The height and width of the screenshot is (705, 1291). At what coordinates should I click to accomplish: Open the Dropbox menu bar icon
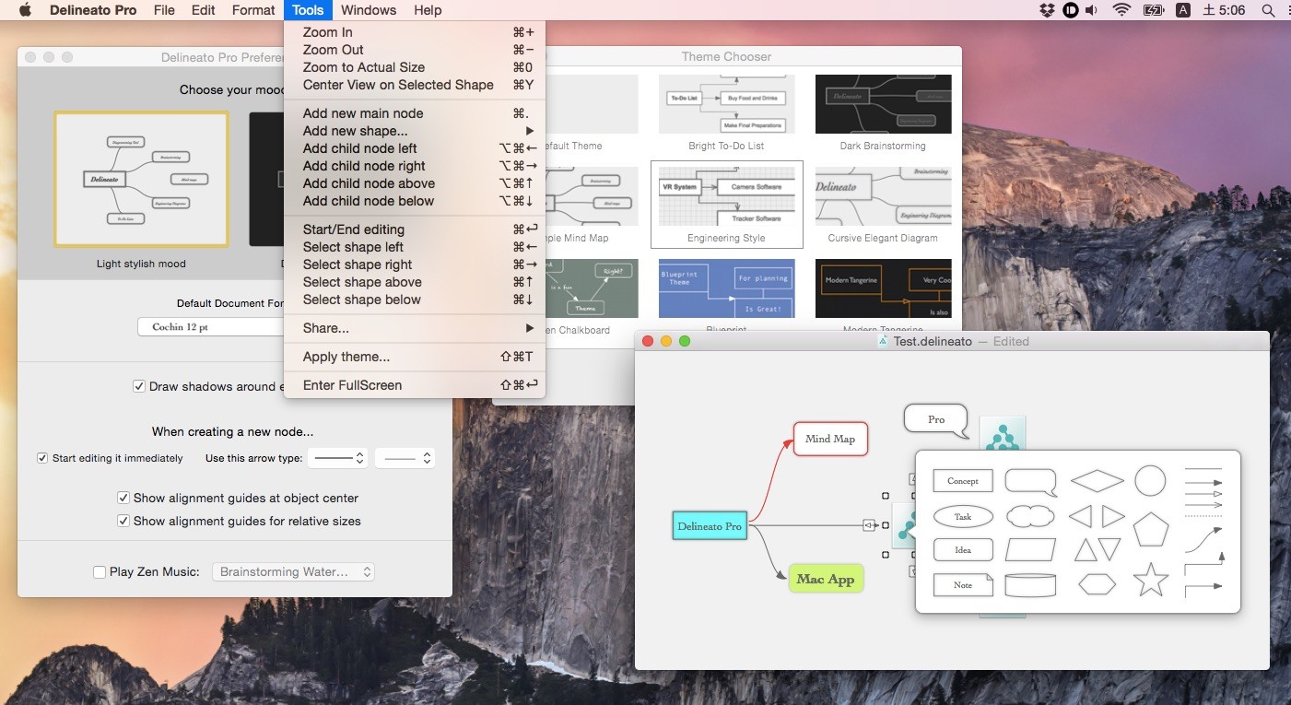1047,10
